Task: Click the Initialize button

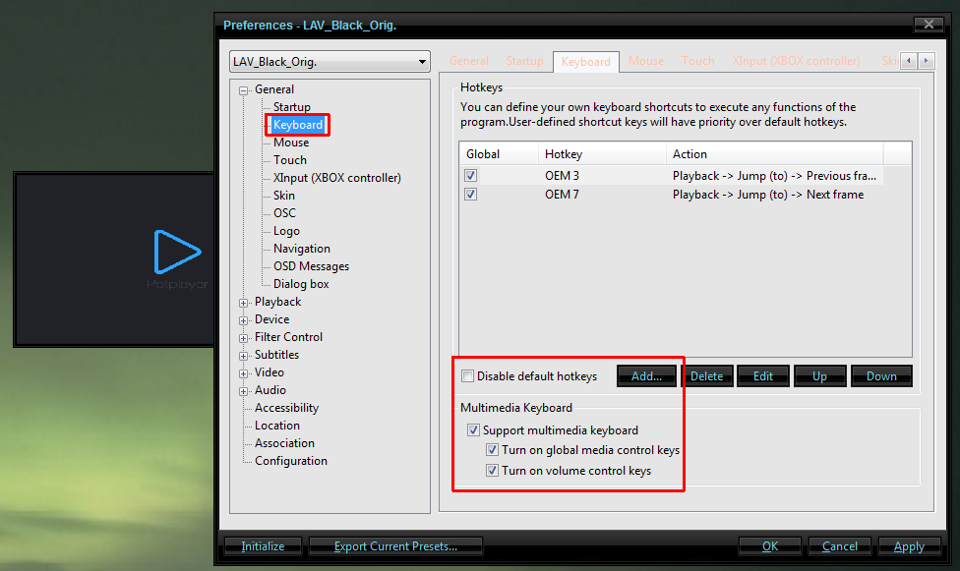Action: (263, 546)
